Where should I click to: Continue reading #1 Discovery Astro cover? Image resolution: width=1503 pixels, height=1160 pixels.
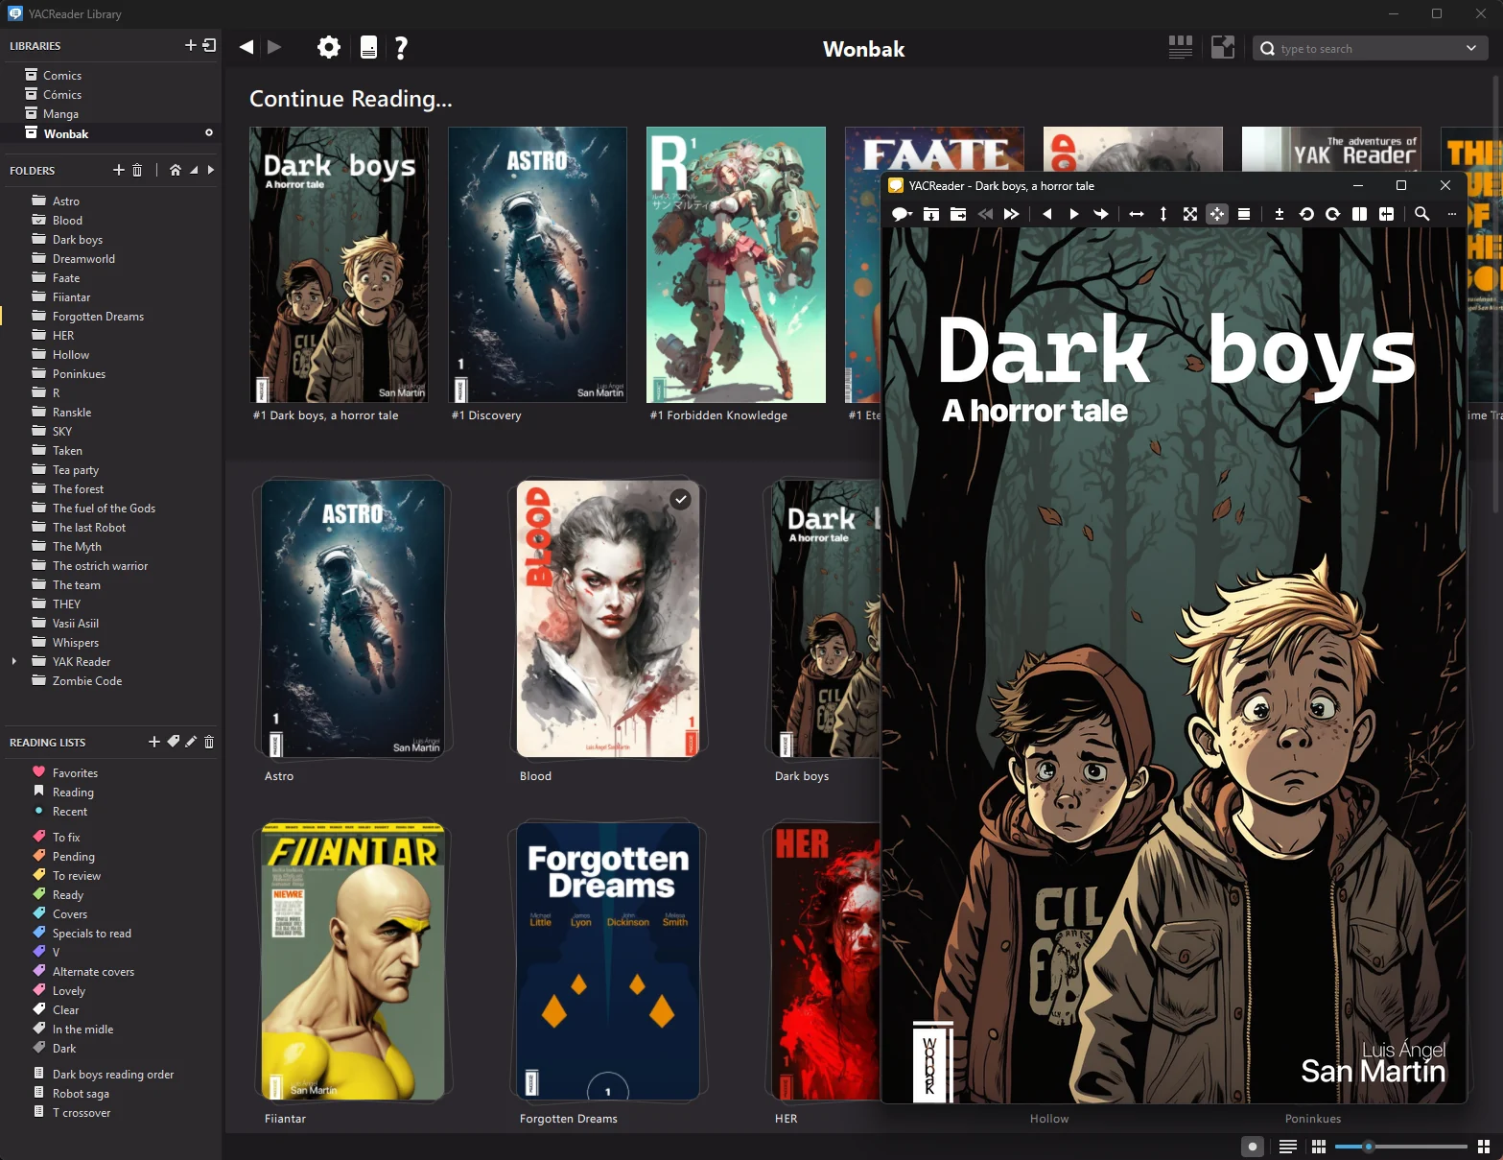[537, 265]
